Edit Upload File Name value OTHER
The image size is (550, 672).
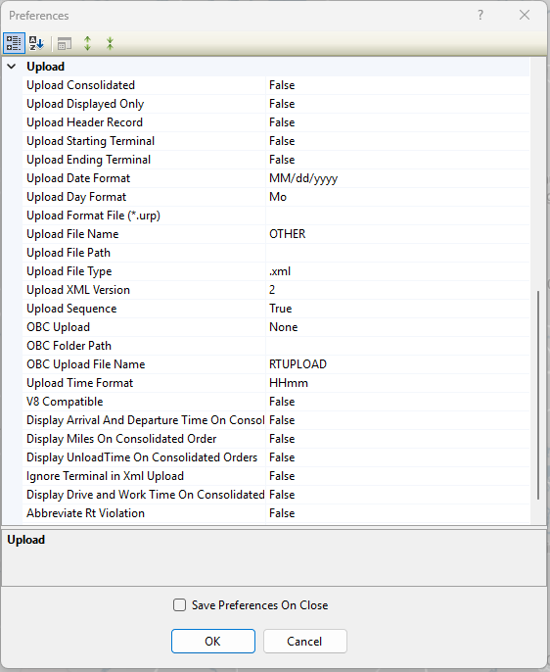(x=397, y=234)
